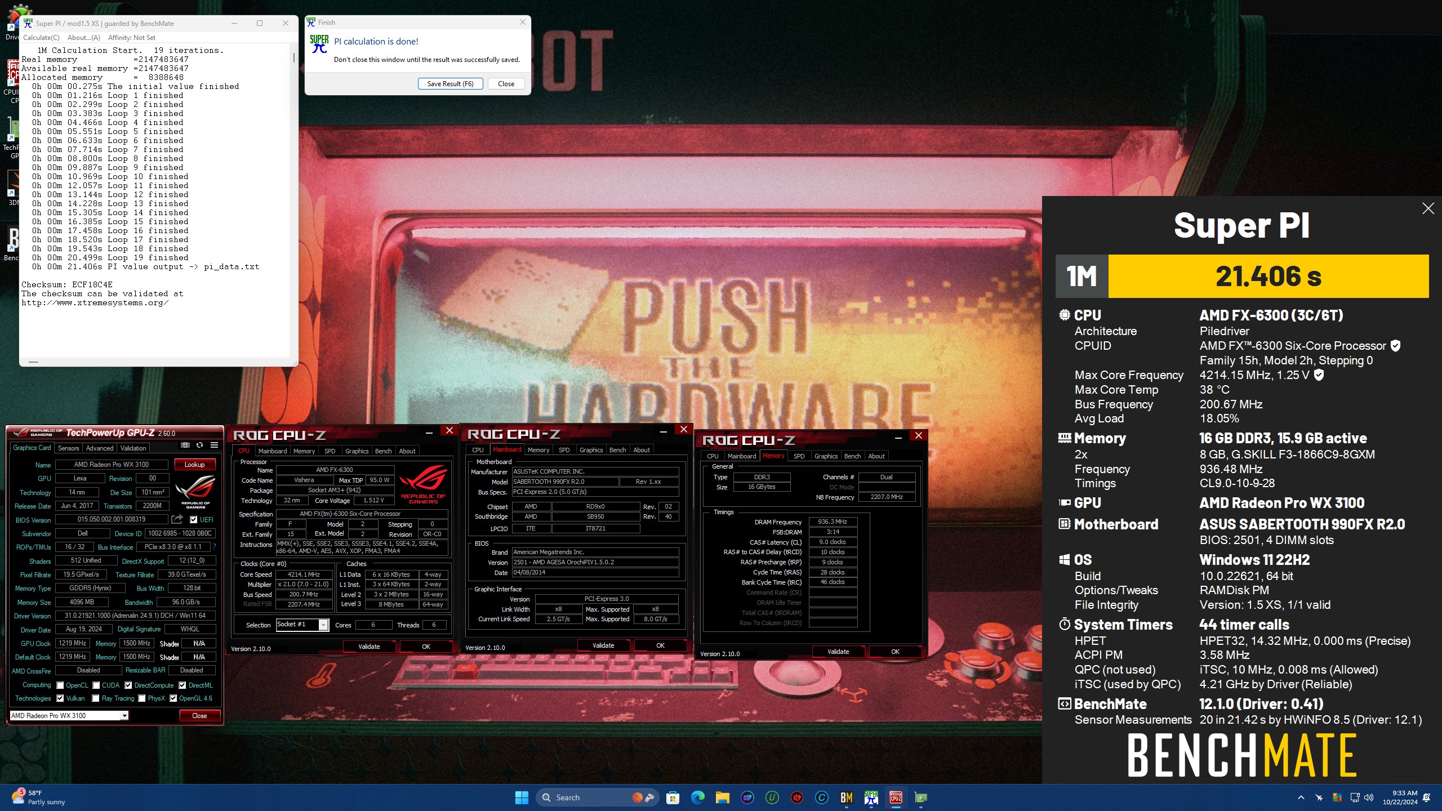Click the xtremesystems.org URL in the Super PI log
The height and width of the screenshot is (811, 1442).
point(95,302)
